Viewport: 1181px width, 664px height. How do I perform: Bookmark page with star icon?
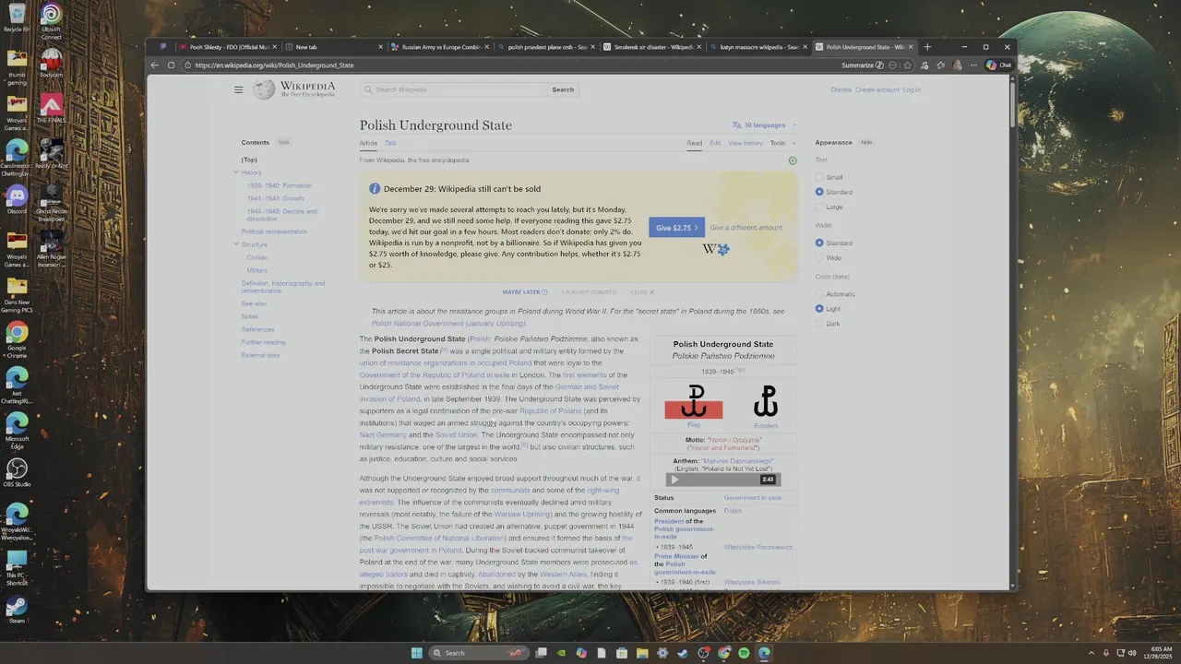click(x=908, y=65)
